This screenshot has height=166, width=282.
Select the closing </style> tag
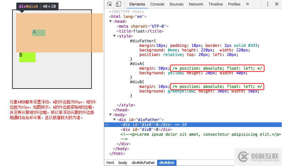(x=126, y=105)
